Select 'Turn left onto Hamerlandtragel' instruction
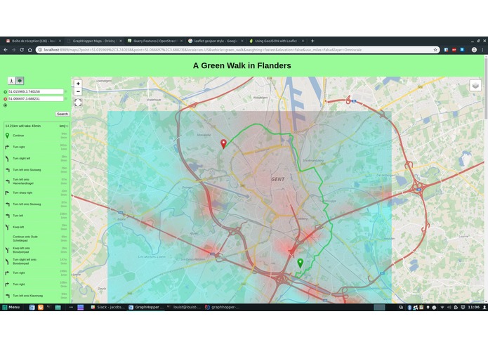 [37, 181]
